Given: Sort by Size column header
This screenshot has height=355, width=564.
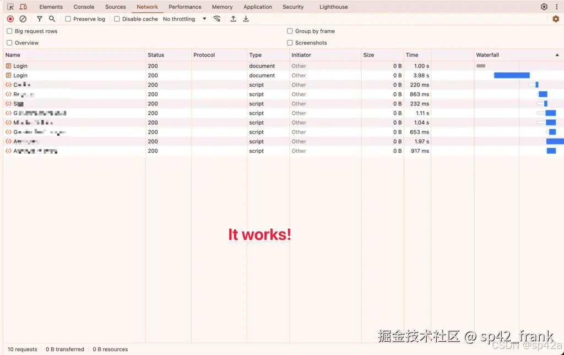Looking at the screenshot, I should [382, 55].
